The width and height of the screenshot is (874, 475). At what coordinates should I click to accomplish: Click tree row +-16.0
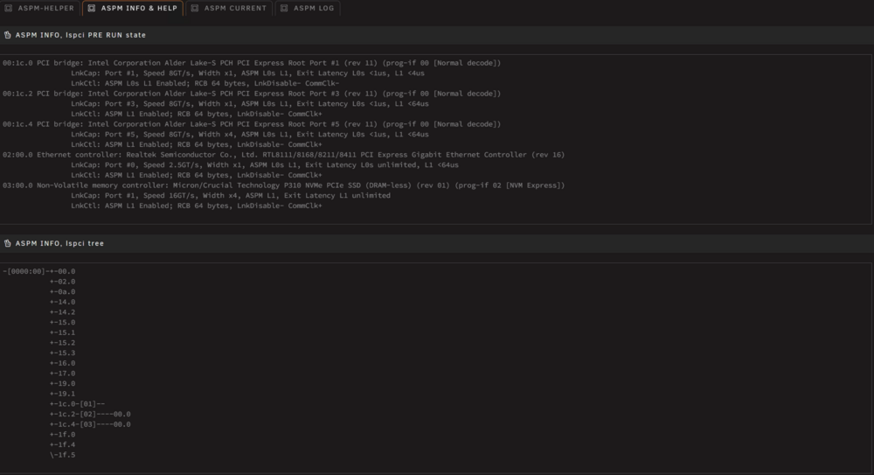tap(62, 363)
